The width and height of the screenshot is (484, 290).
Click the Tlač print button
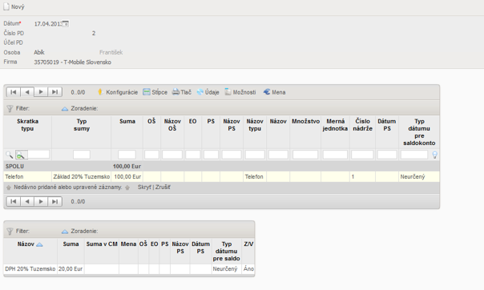click(181, 92)
